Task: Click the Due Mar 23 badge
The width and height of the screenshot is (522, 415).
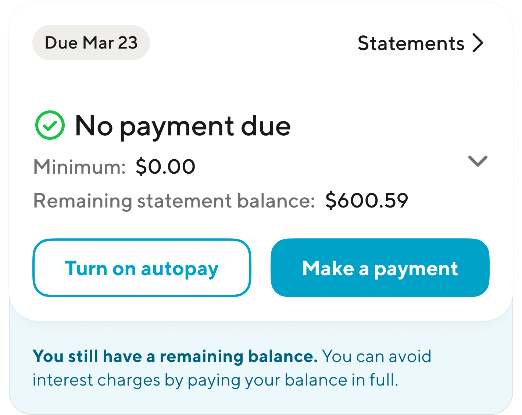Action: coord(91,43)
